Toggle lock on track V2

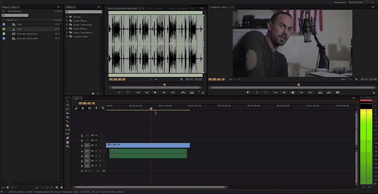click(82, 141)
